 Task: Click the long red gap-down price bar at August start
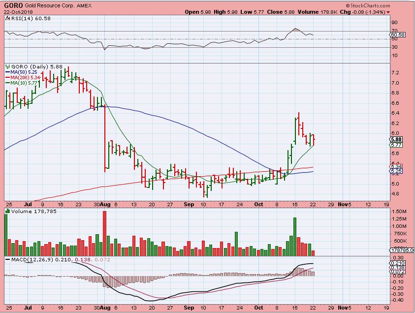click(x=105, y=139)
